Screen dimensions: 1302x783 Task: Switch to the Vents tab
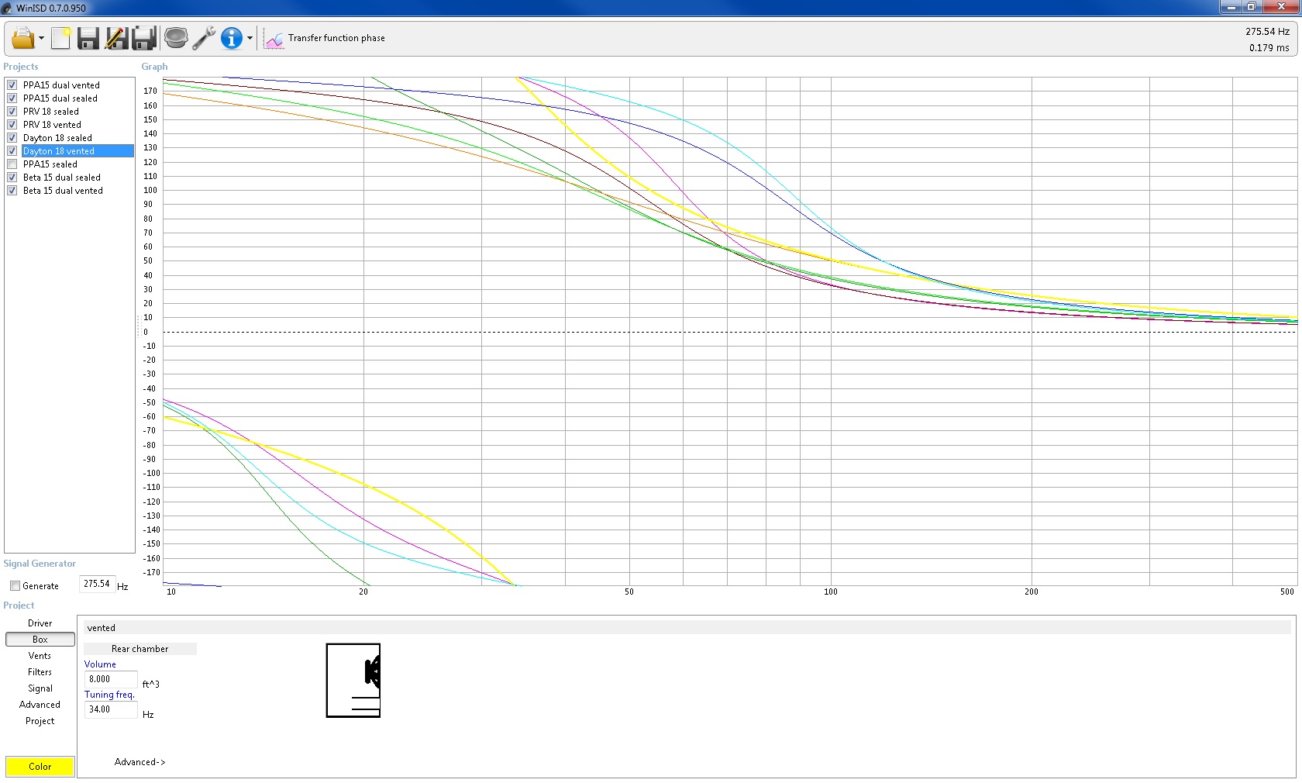coord(40,656)
